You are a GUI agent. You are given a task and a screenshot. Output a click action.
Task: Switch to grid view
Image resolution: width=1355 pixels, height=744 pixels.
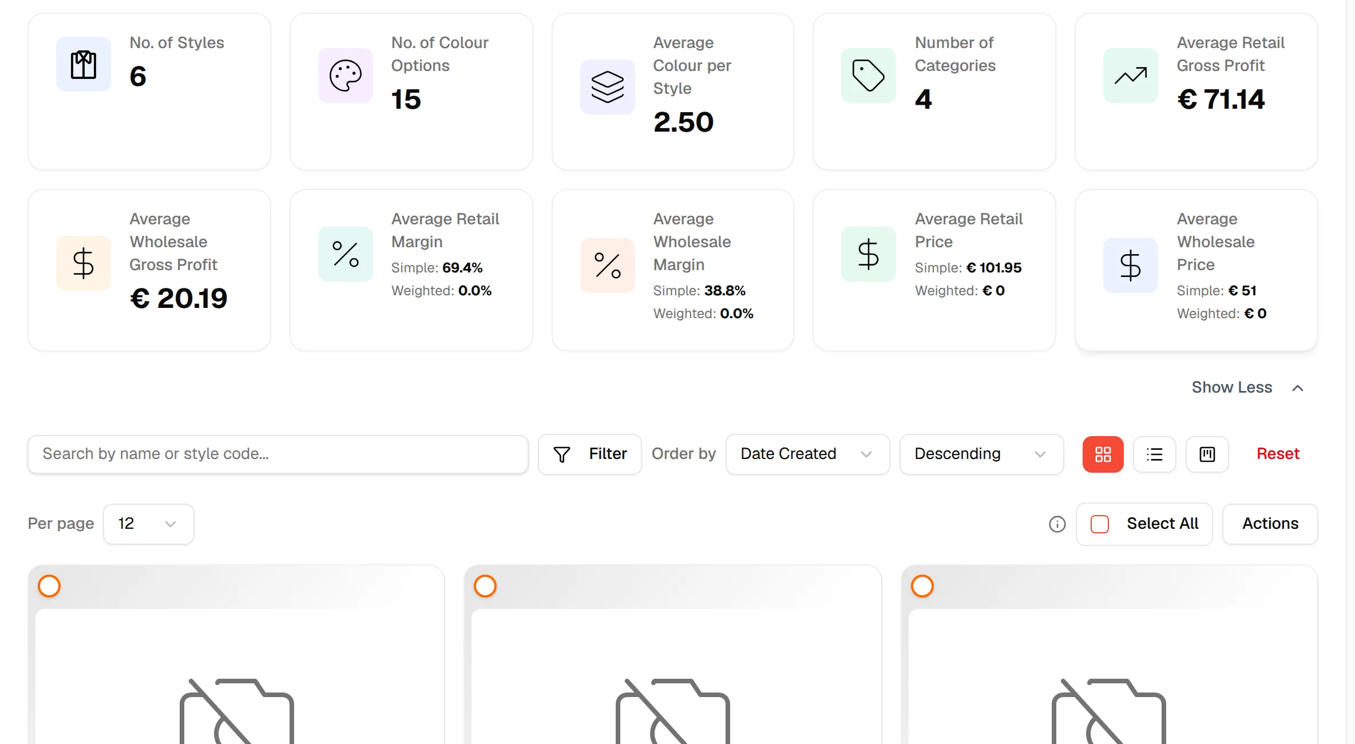click(x=1103, y=454)
